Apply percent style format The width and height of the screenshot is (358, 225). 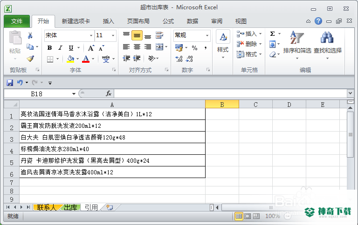(x=194, y=48)
